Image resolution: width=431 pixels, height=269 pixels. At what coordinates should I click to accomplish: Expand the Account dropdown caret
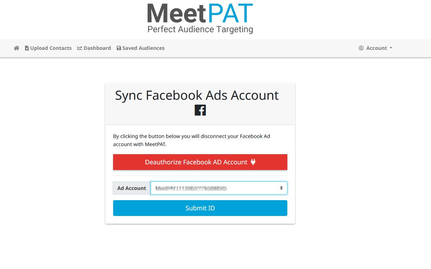pyautogui.click(x=391, y=48)
